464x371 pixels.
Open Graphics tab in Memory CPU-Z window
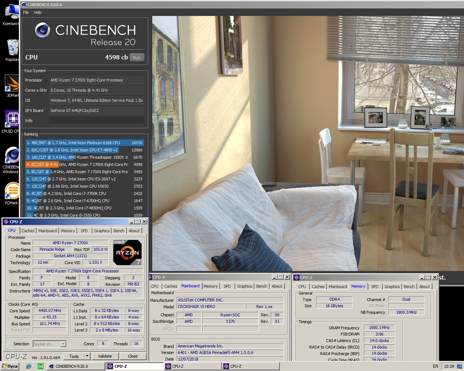(x=392, y=287)
